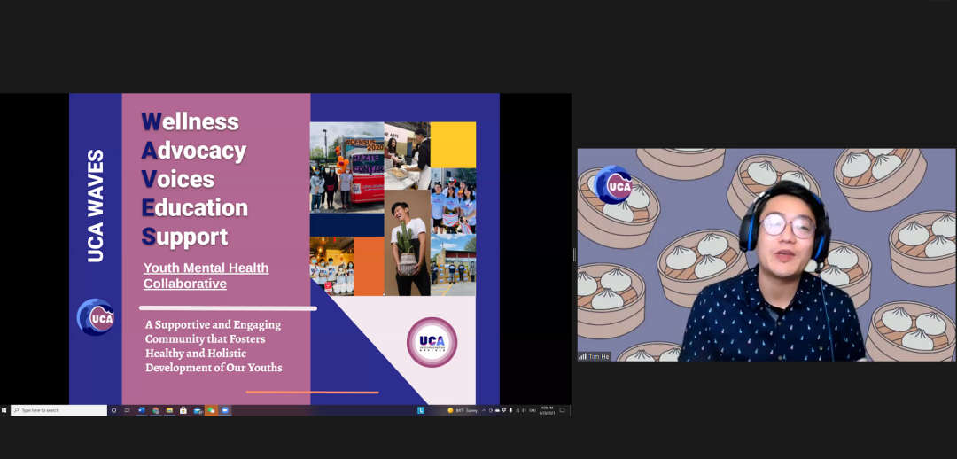Open Cortana from the taskbar
Image resolution: width=957 pixels, height=459 pixels.
(114, 410)
